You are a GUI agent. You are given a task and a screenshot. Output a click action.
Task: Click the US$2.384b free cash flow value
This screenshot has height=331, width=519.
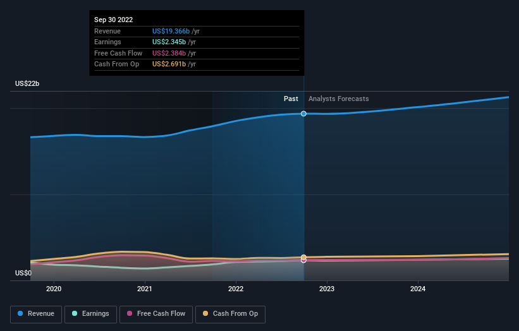(x=169, y=53)
